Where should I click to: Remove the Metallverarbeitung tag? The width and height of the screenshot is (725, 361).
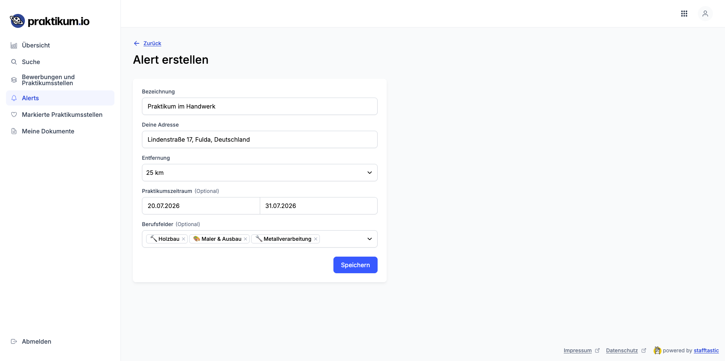pyautogui.click(x=316, y=239)
